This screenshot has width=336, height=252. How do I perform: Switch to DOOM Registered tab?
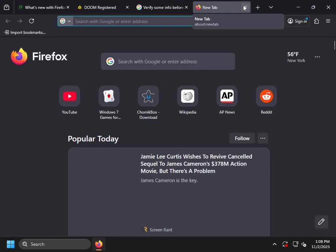[x=103, y=8]
